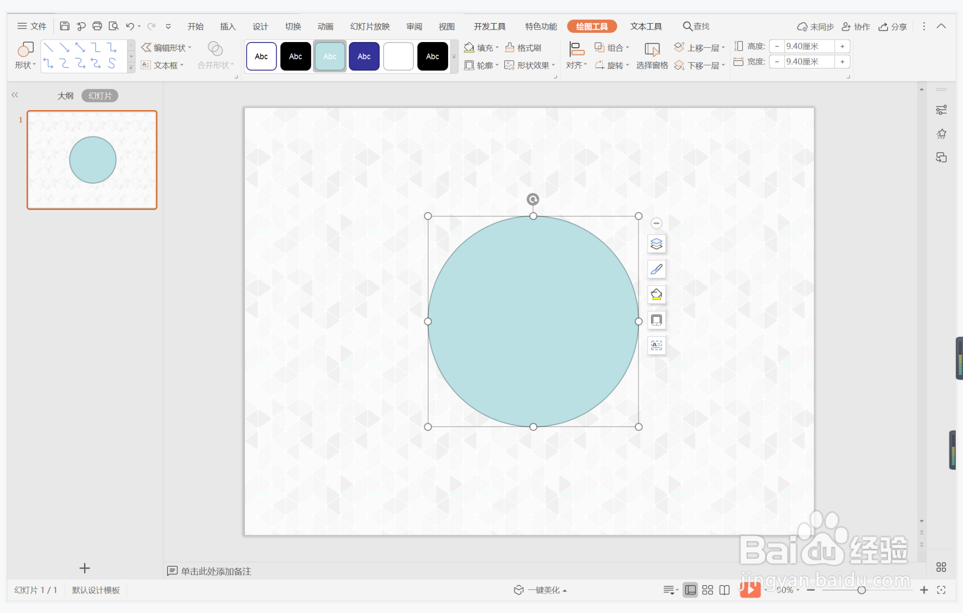
Task: Open the Animation (动画) ribbon tab
Action: 326,27
